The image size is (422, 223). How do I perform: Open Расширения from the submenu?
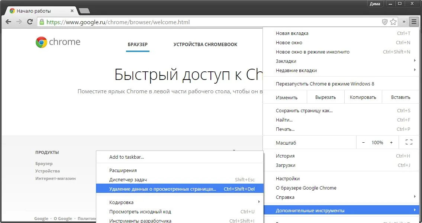point(180,171)
